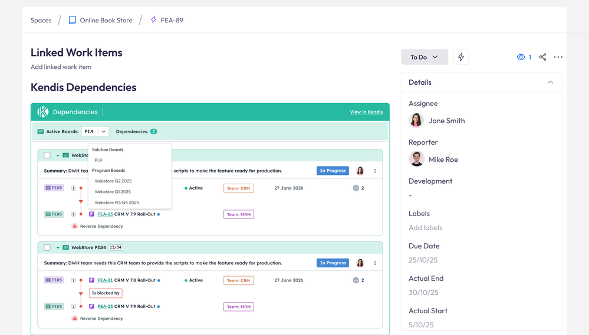Click the Is blocked by label
Screen dimensions: 589x335
pyautogui.click(x=106, y=293)
